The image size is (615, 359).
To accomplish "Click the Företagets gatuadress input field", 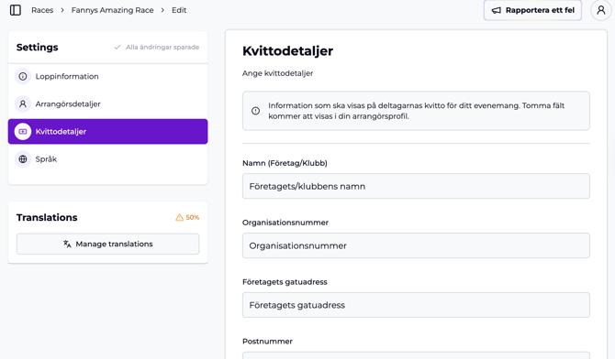I will point(416,305).
